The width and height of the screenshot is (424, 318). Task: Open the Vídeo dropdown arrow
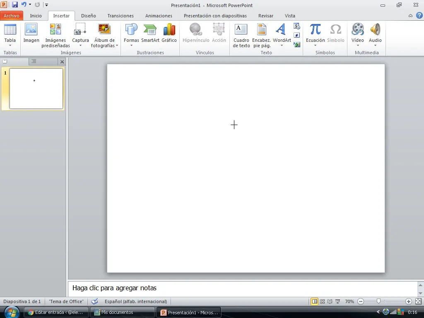tap(358, 46)
